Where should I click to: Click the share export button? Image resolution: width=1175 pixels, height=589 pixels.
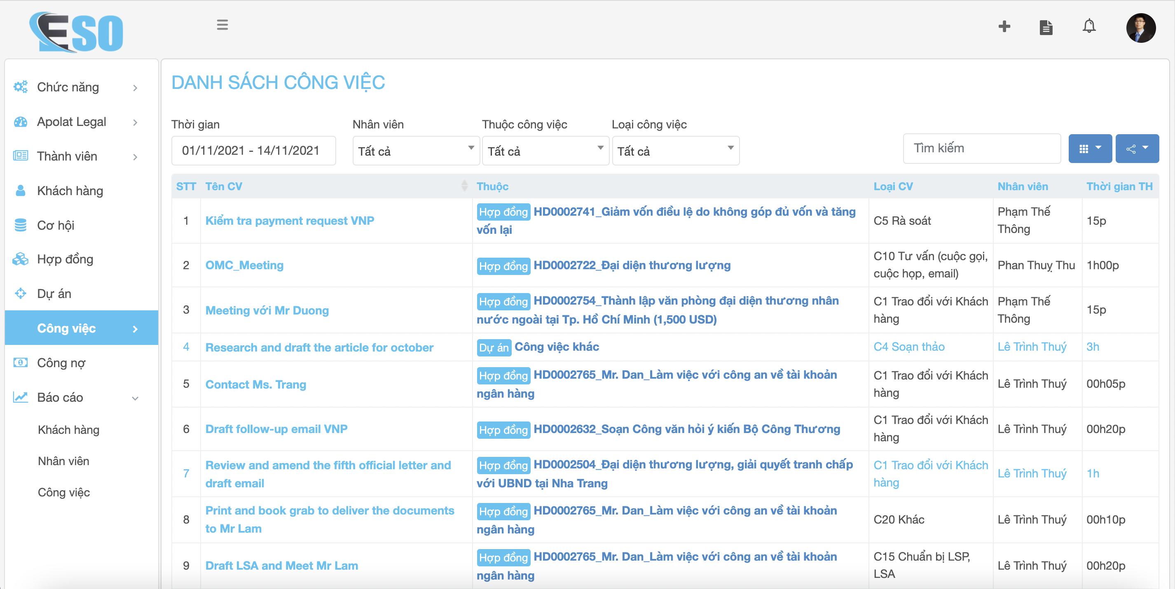click(x=1137, y=149)
